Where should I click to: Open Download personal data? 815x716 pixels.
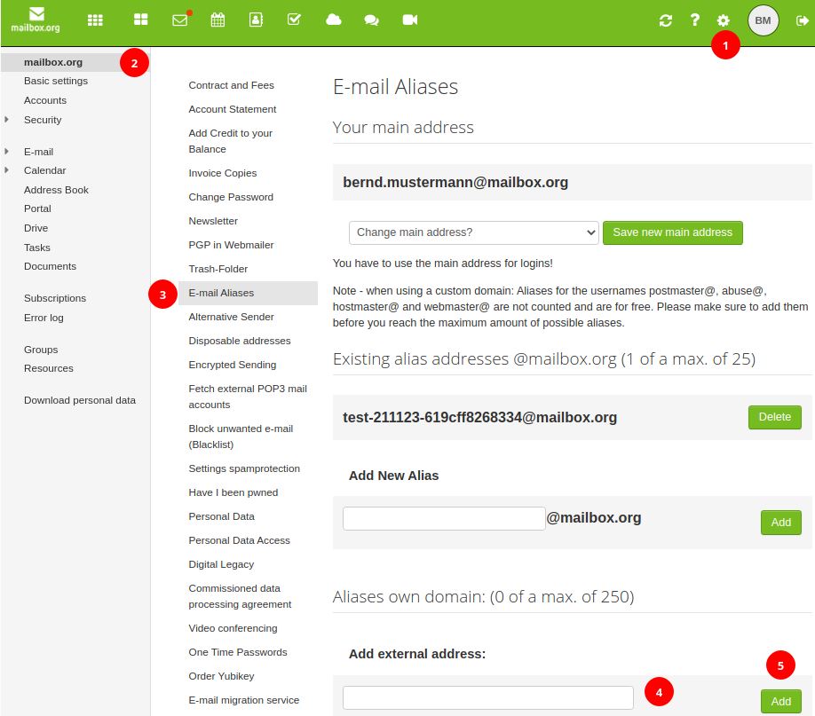tap(80, 401)
